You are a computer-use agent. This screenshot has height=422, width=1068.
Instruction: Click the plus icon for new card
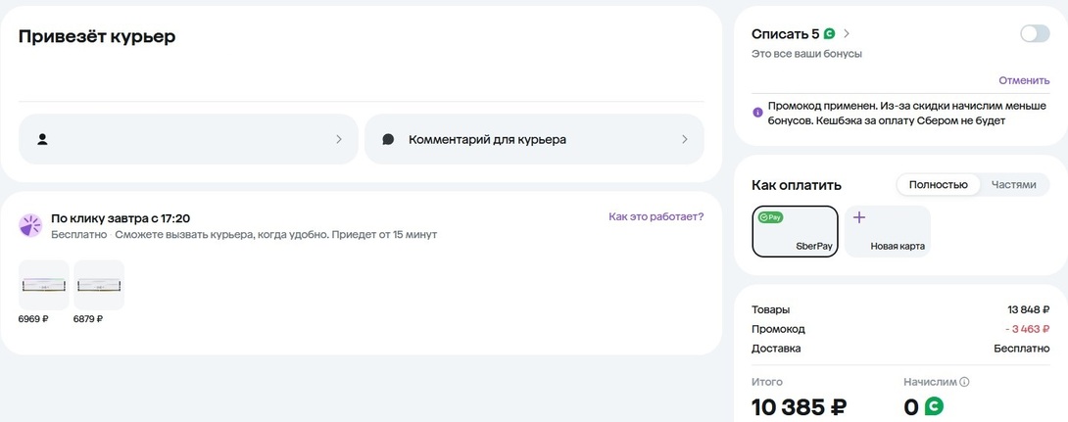point(858,217)
